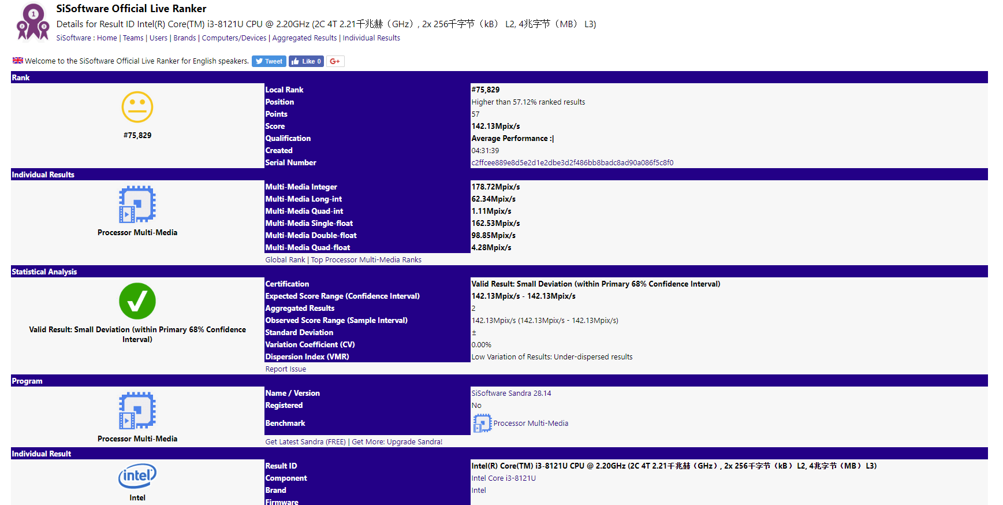1003x505 pixels.
Task: Open Individual Results navigation link
Action: 371,38
